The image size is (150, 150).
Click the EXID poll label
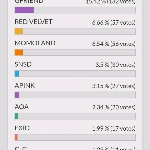(x=22, y=128)
